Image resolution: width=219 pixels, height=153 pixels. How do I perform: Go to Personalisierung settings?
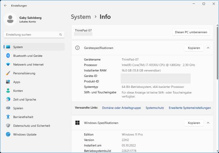34,73
